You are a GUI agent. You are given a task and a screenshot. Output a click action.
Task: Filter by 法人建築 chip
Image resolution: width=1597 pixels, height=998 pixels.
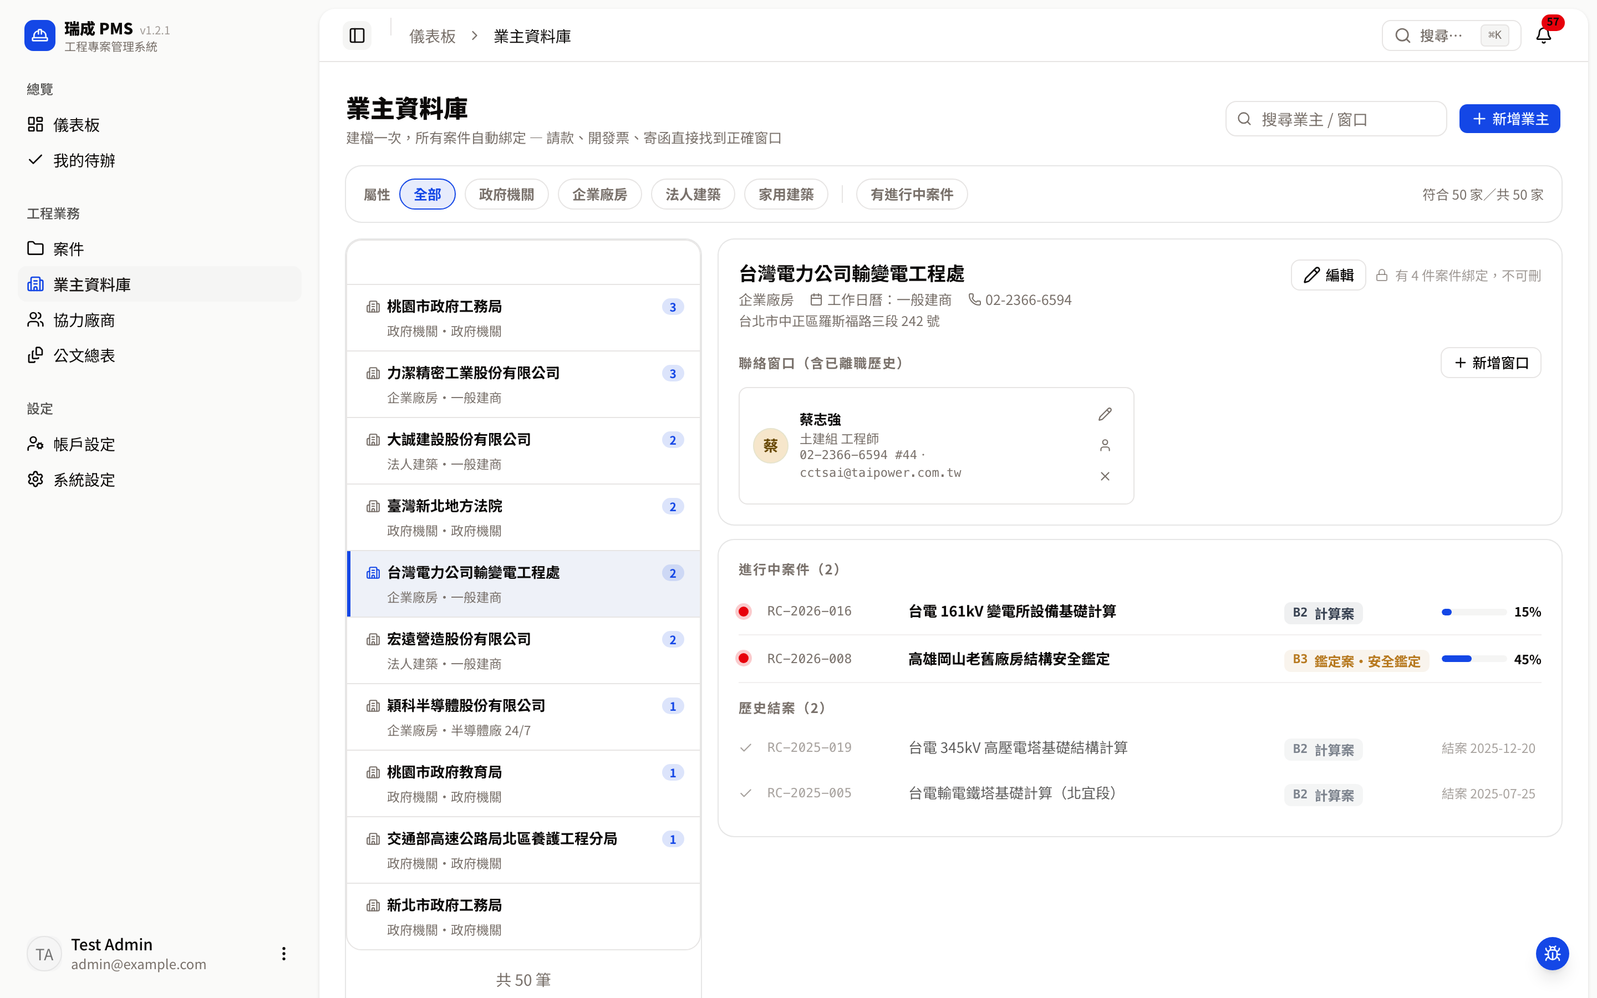[693, 195]
